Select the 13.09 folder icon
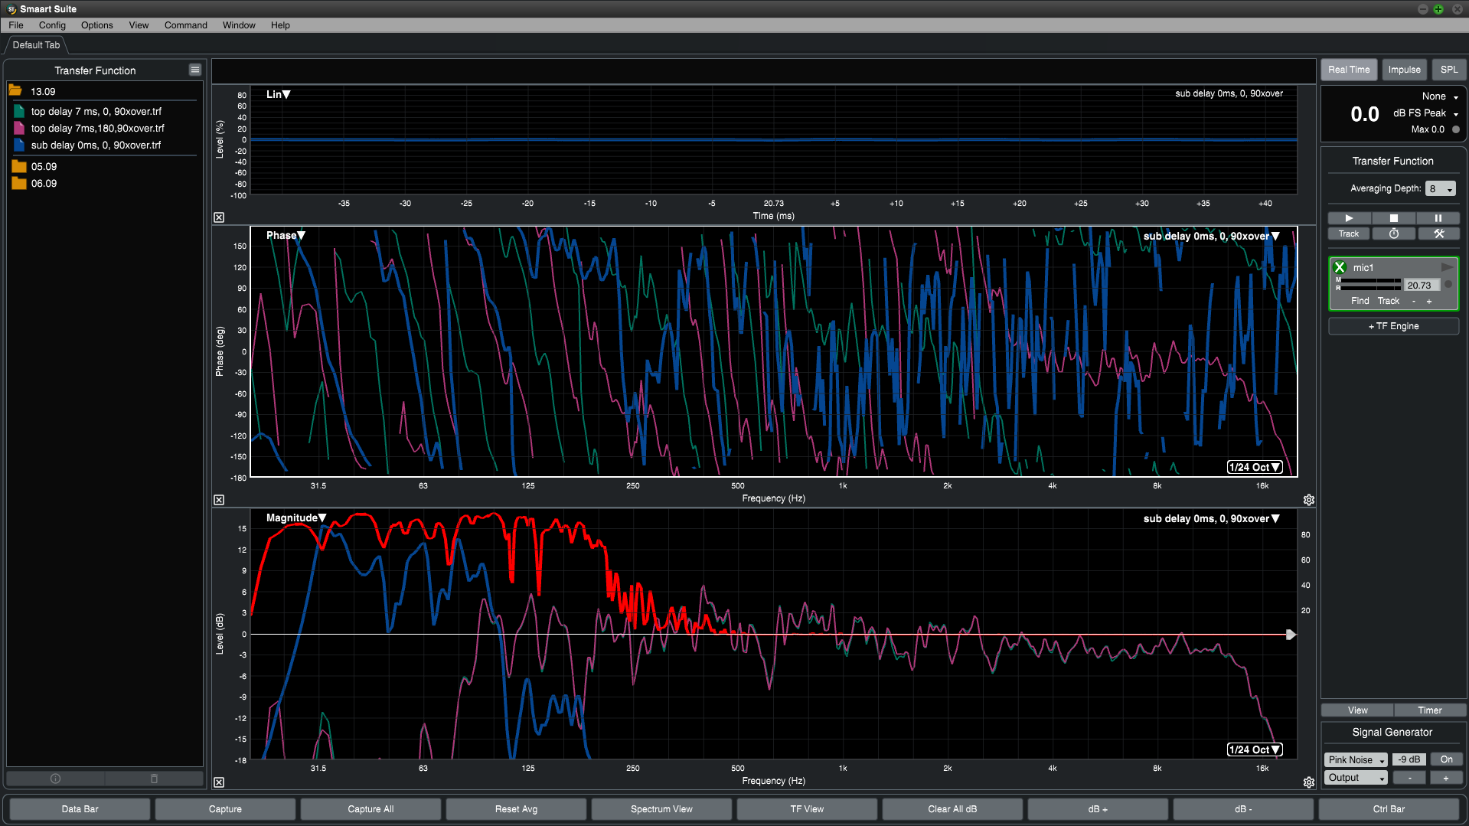This screenshot has height=826, width=1469. coord(15,91)
